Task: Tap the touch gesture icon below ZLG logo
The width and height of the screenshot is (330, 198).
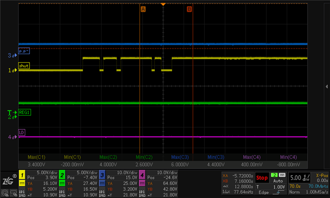Action: [x=5, y=193]
